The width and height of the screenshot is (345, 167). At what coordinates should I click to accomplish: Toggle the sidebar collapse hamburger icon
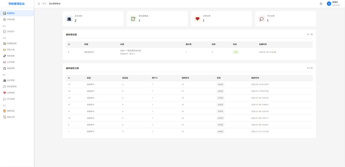[39, 4]
